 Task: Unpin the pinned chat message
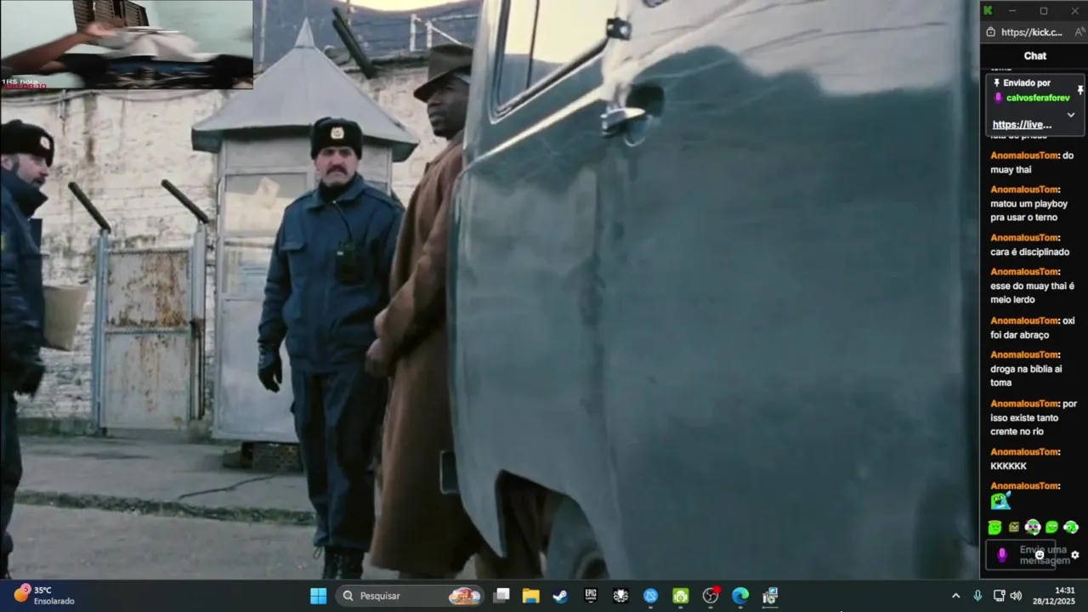pos(1080,90)
